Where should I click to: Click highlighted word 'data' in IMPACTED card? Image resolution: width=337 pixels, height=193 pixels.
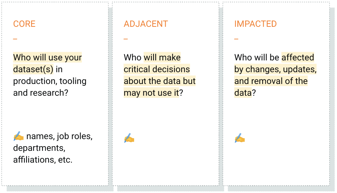tap(243, 93)
